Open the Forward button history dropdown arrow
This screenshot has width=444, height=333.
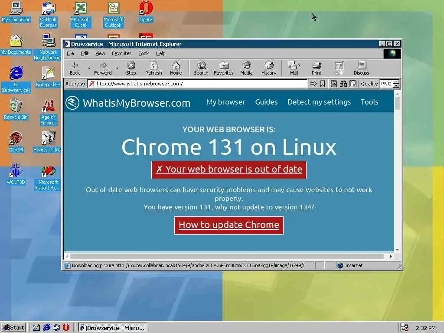click(x=117, y=68)
